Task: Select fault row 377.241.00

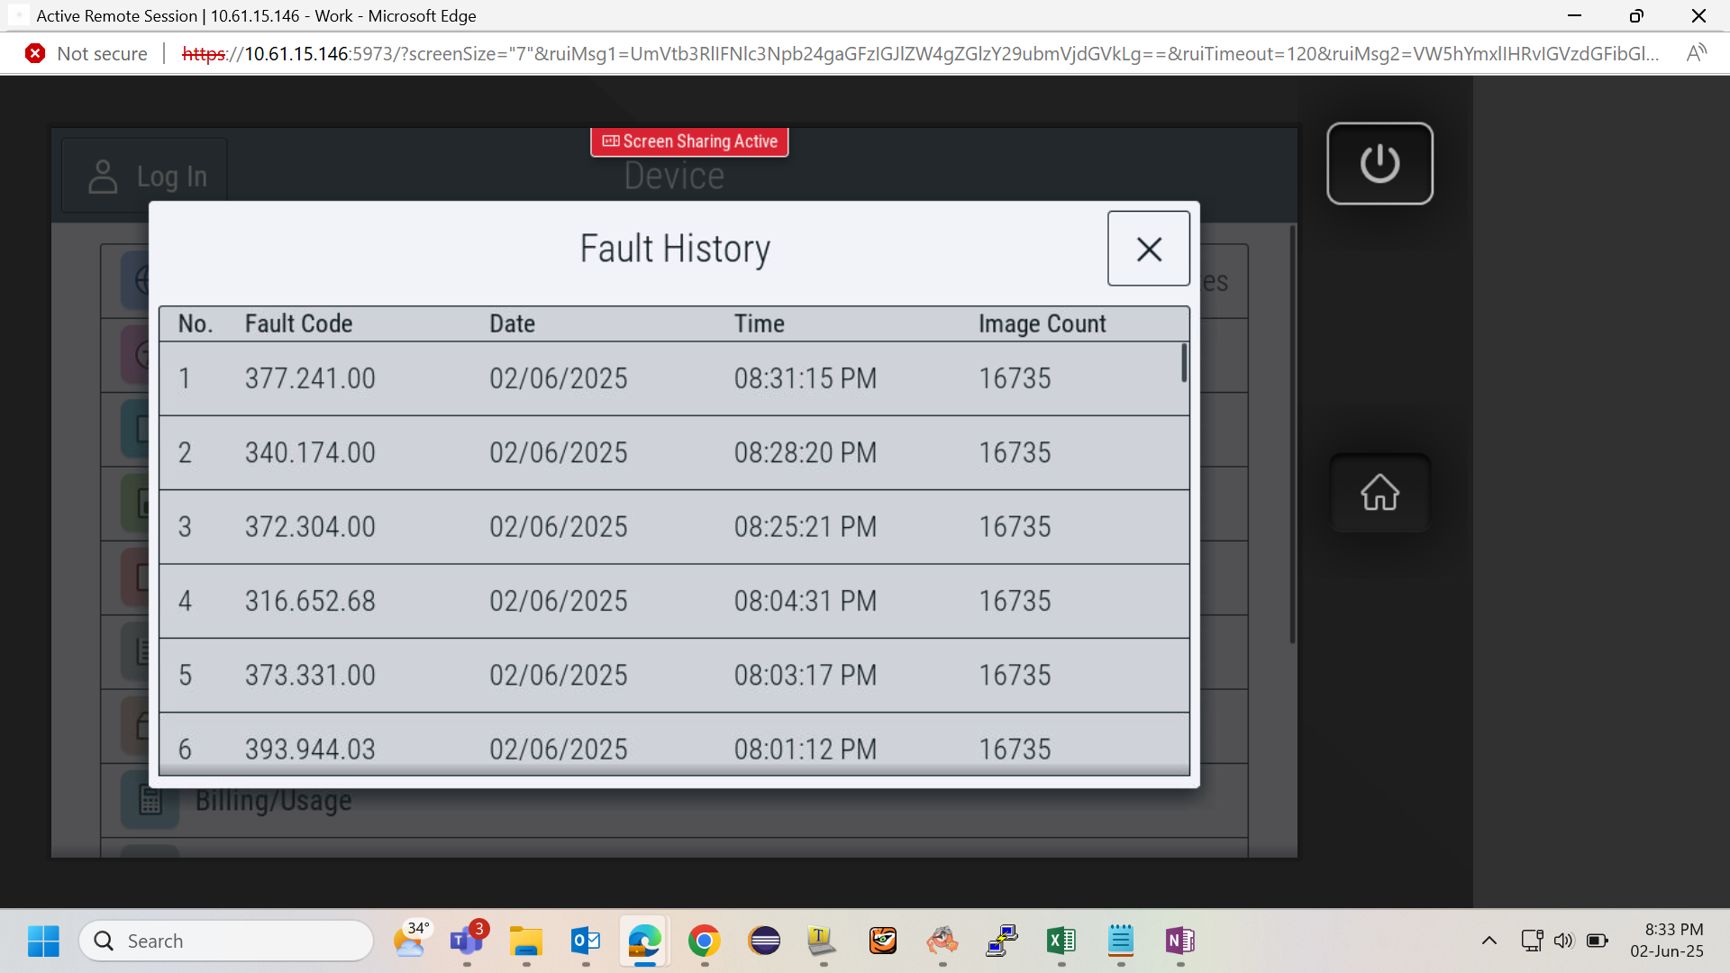Action: point(674,378)
